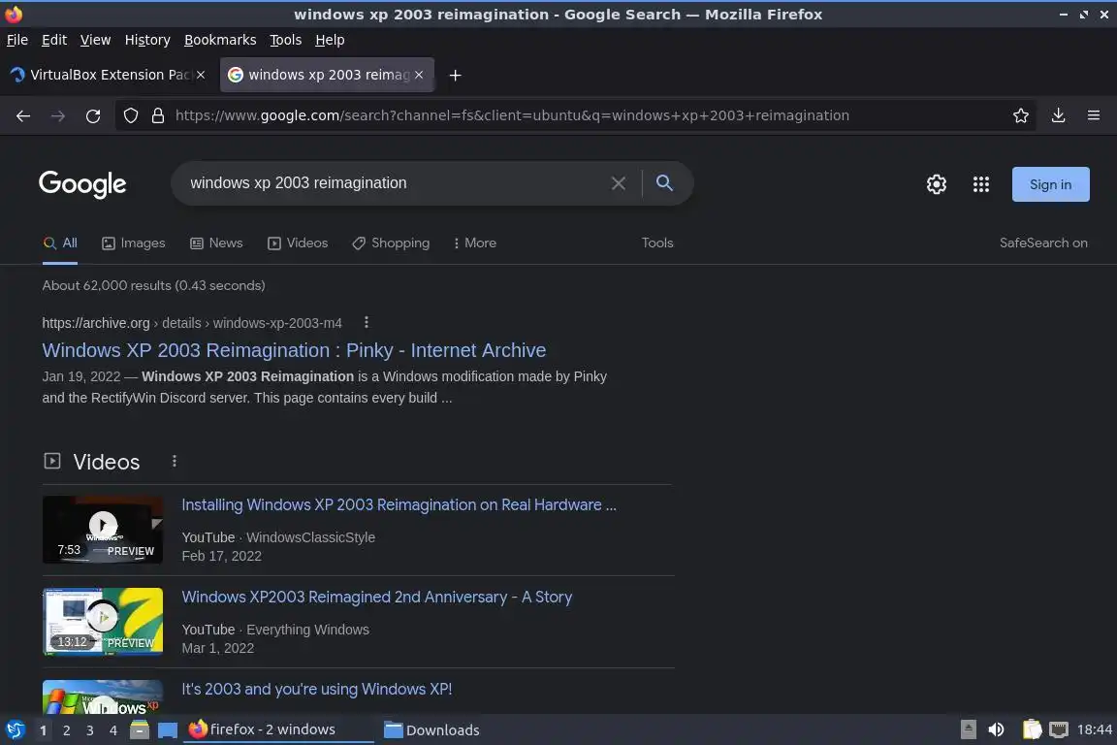Open the Firefox downloads panel
The height and width of the screenshot is (745, 1117).
(1059, 115)
